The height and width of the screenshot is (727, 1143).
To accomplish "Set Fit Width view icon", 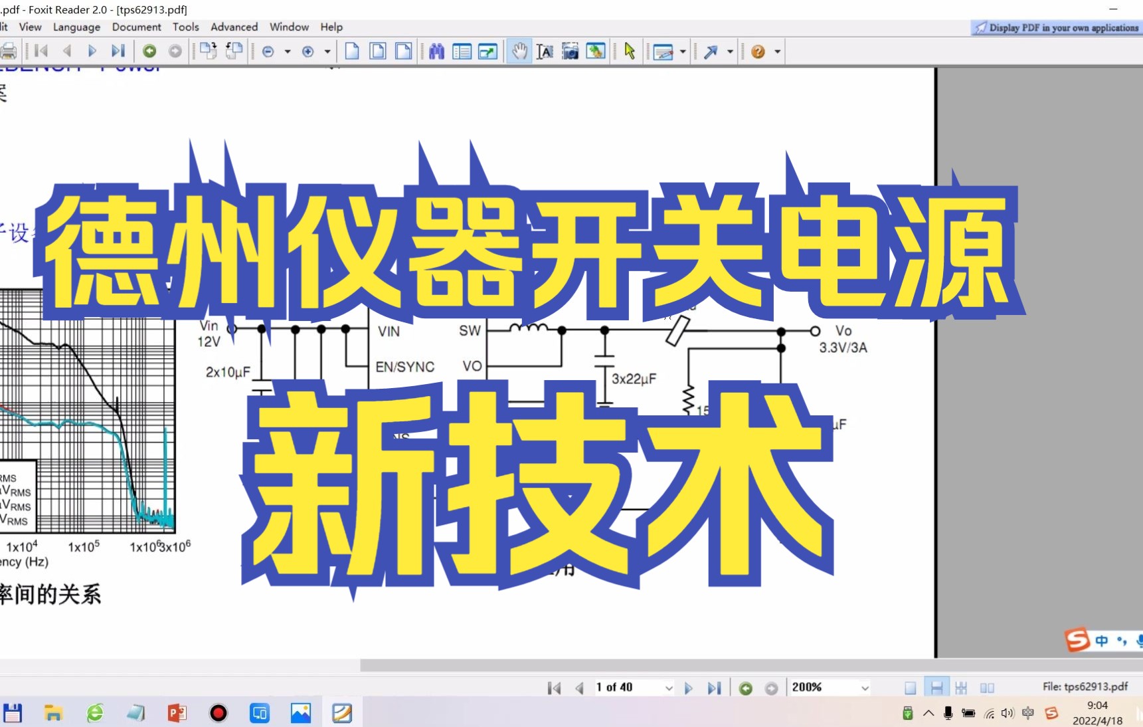I will coord(403,51).
